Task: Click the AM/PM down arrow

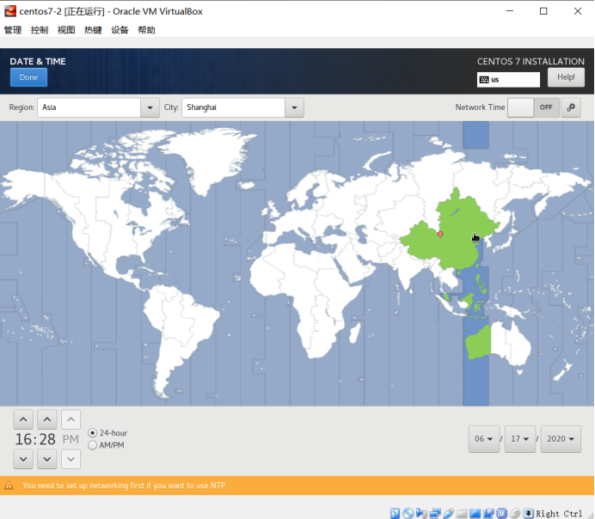Action: pyautogui.click(x=71, y=459)
